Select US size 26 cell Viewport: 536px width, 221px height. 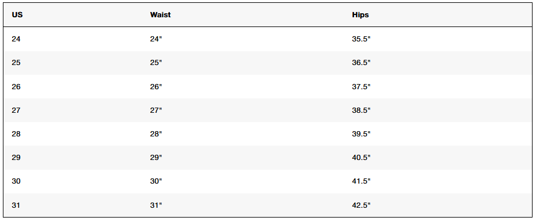[16, 87]
